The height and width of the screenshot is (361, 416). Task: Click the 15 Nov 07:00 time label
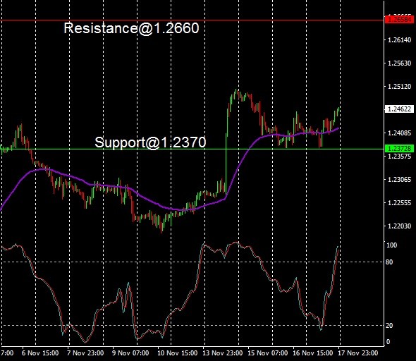point(267,353)
